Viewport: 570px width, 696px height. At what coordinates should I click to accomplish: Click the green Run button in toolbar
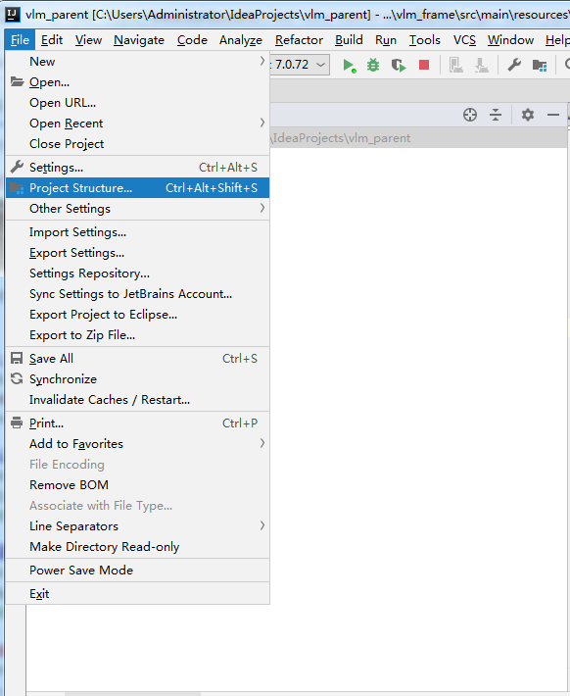click(x=349, y=66)
